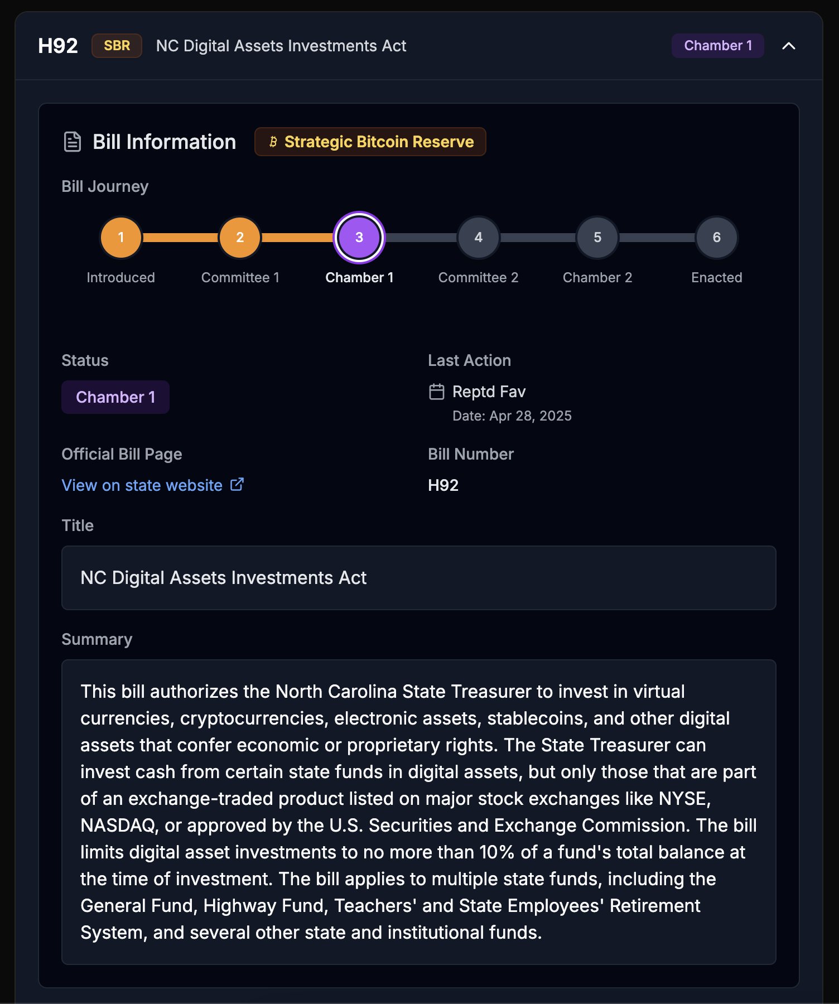Click the external link arrow icon
The image size is (839, 1004).
click(237, 484)
